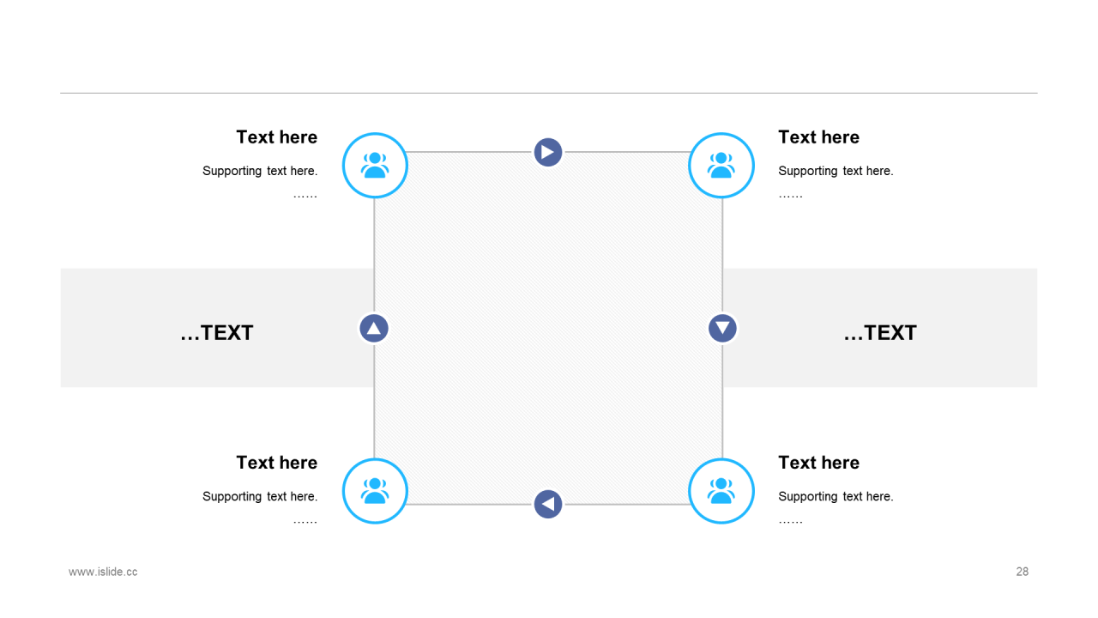Image resolution: width=1098 pixels, height=618 pixels.
Task: Click bottom-left "Supporting text here." line
Action: click(260, 496)
